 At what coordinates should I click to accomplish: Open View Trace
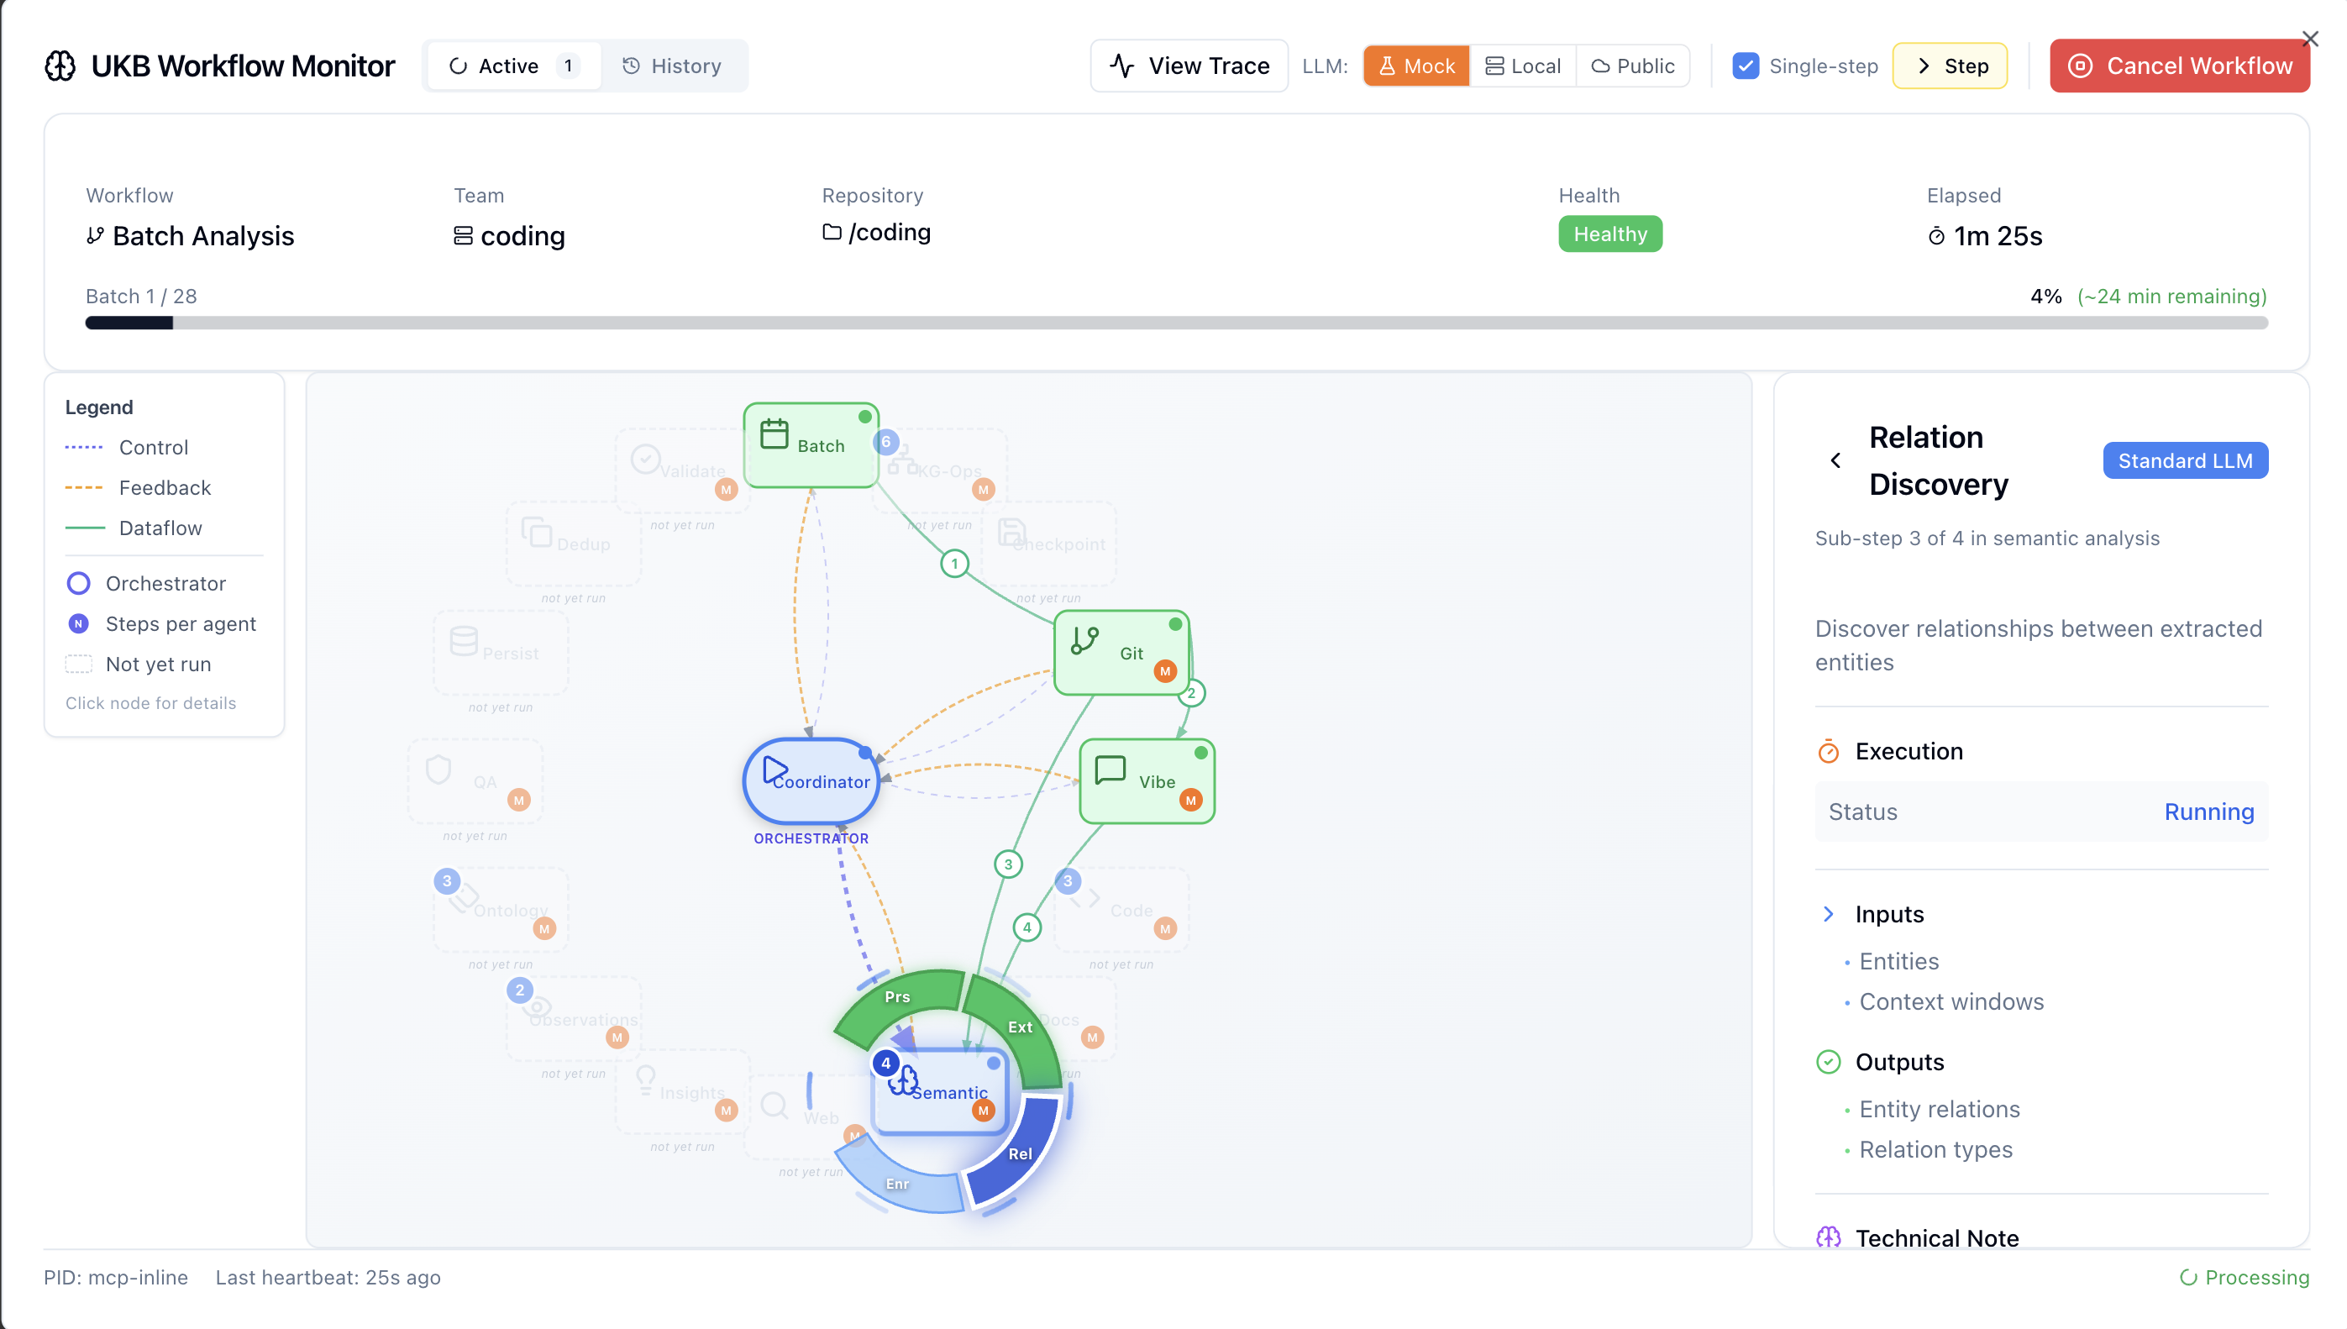click(x=1189, y=66)
